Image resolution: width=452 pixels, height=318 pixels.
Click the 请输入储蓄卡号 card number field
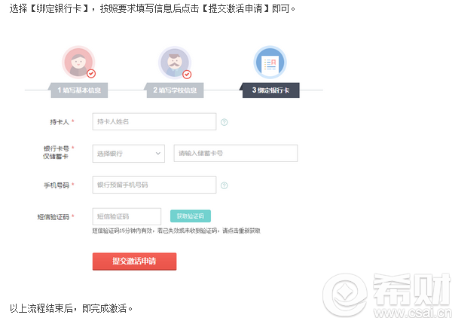[235, 154]
